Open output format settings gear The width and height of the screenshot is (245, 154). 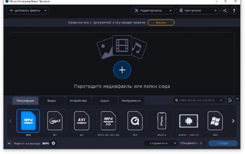pyautogui.click(x=53, y=143)
